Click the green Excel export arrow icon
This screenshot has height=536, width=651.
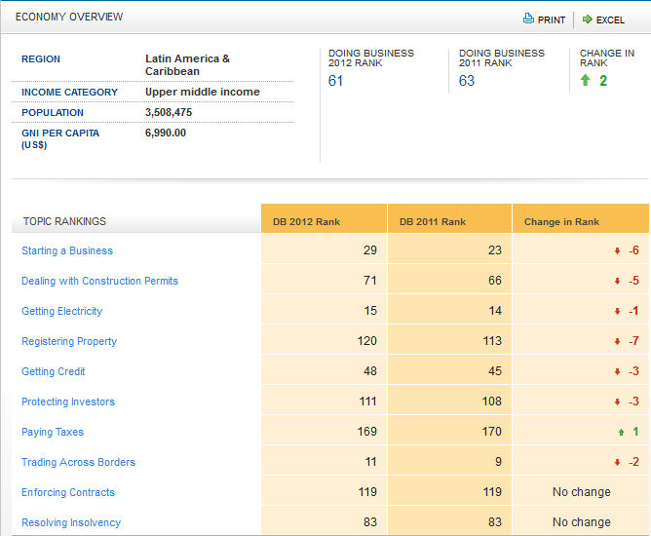(x=588, y=19)
